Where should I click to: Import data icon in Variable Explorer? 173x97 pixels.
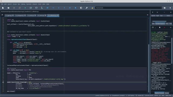click(153, 12)
